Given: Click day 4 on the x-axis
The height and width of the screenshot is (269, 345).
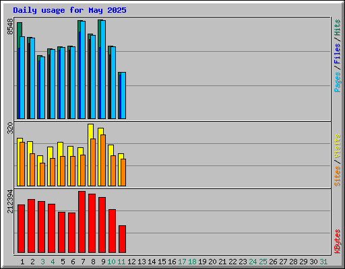Looking at the screenshot, I should point(53,262).
